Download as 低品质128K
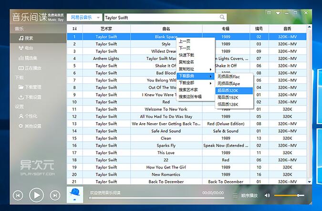 pyautogui.click(x=234, y=105)
